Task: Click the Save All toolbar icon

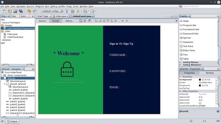Action: (x=21, y=11)
